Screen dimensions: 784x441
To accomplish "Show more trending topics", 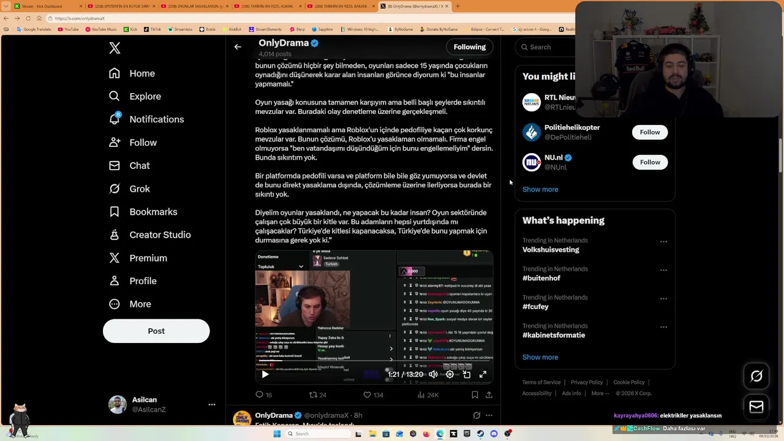I will [x=540, y=357].
